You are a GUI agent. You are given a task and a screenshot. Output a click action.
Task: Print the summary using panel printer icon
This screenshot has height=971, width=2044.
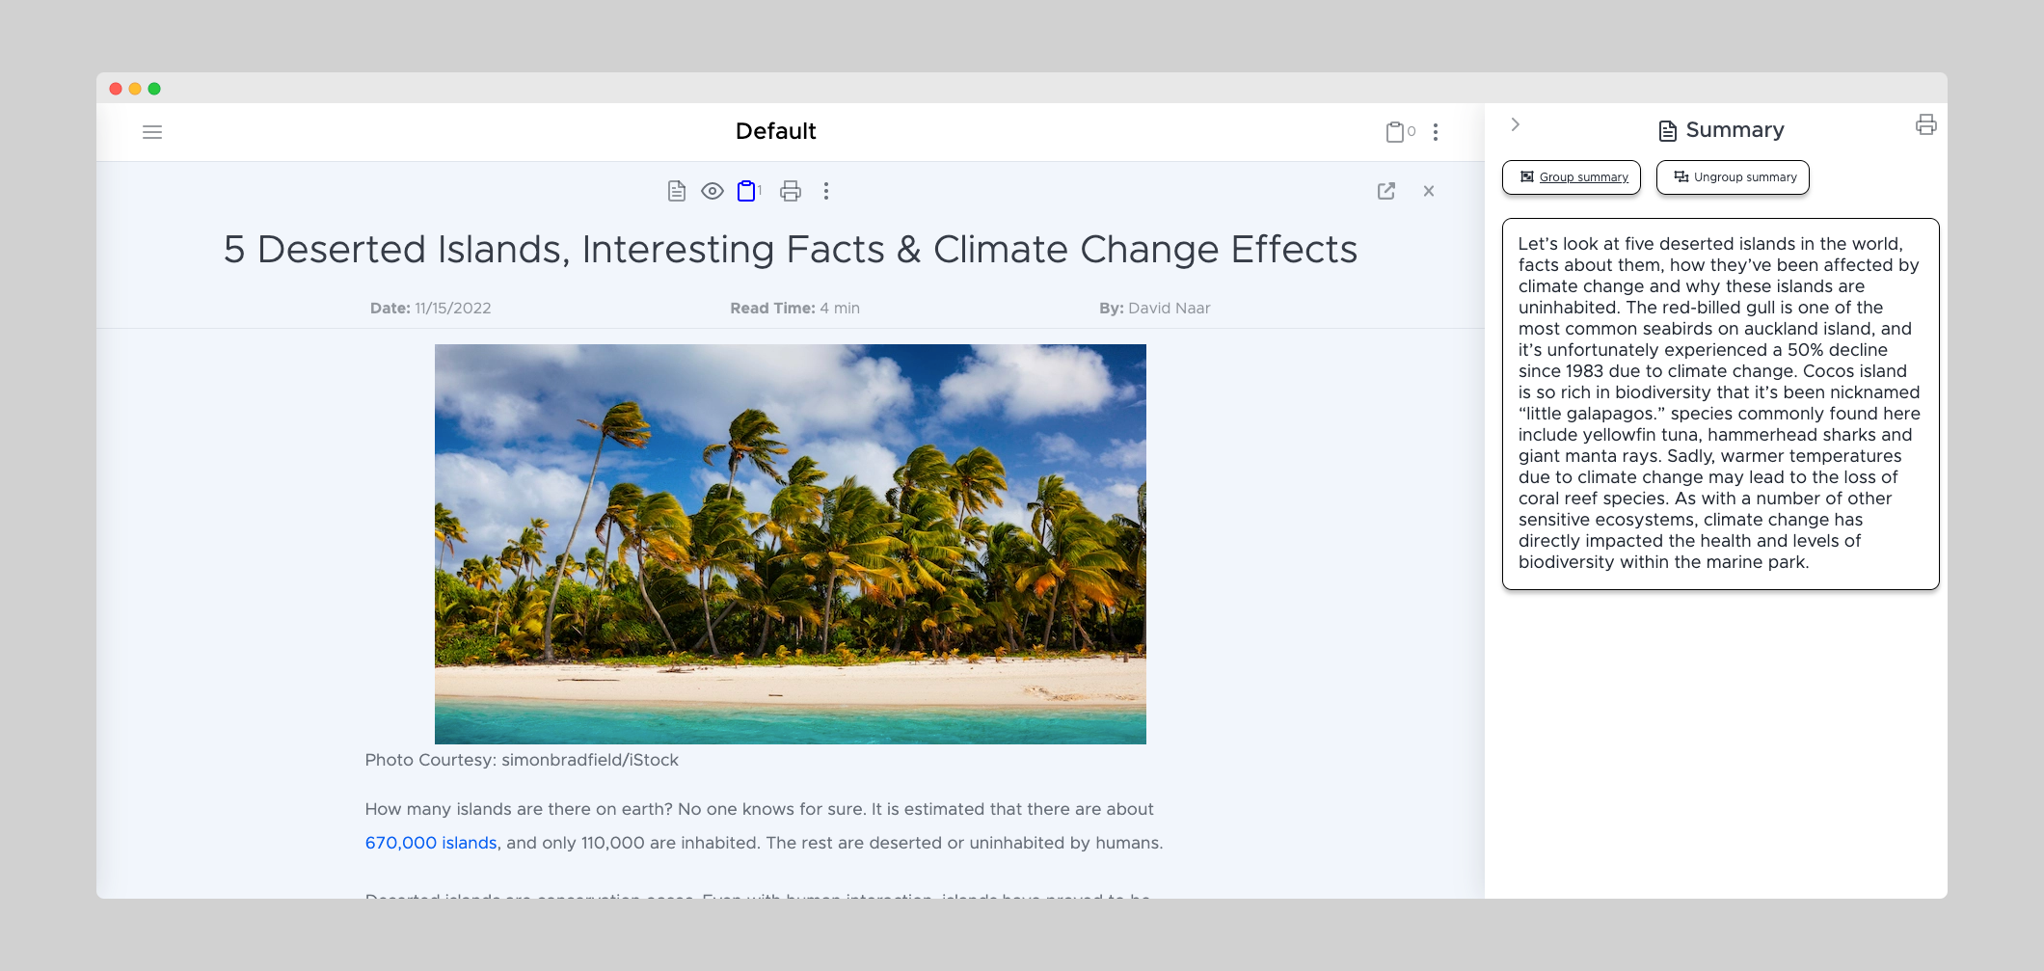click(x=1926, y=124)
